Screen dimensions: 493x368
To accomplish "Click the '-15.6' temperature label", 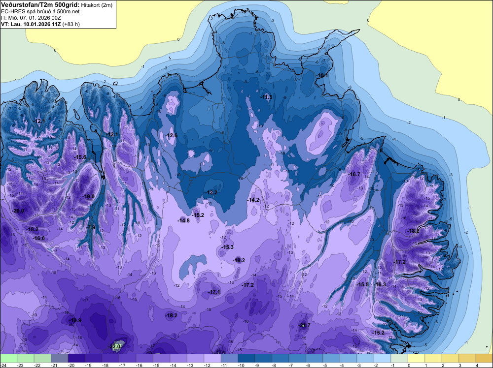I will 80,157.
